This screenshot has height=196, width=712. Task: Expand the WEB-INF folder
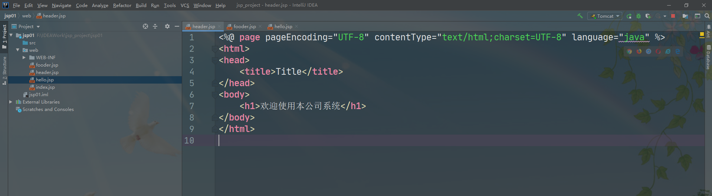pos(24,57)
